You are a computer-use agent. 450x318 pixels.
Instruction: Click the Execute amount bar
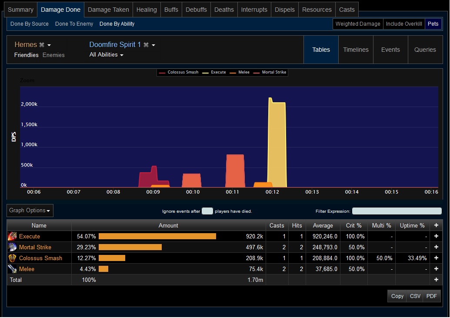(157, 236)
